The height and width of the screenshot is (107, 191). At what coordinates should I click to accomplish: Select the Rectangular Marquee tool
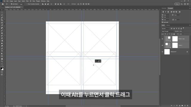(2, 12)
